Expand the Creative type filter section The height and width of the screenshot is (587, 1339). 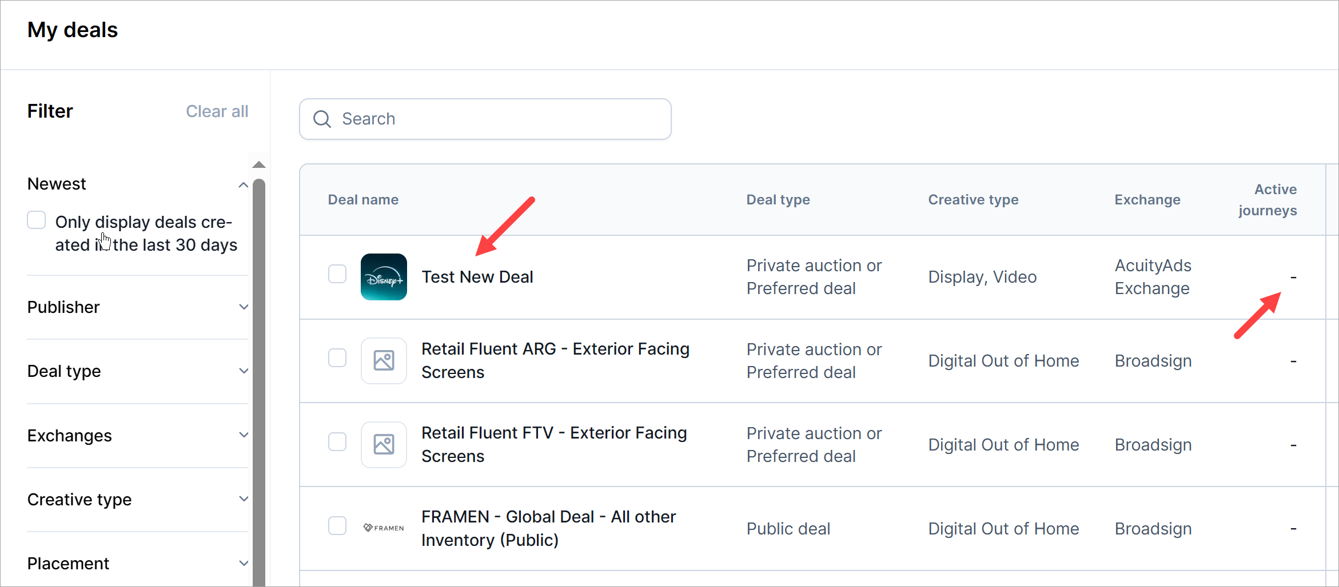244,499
